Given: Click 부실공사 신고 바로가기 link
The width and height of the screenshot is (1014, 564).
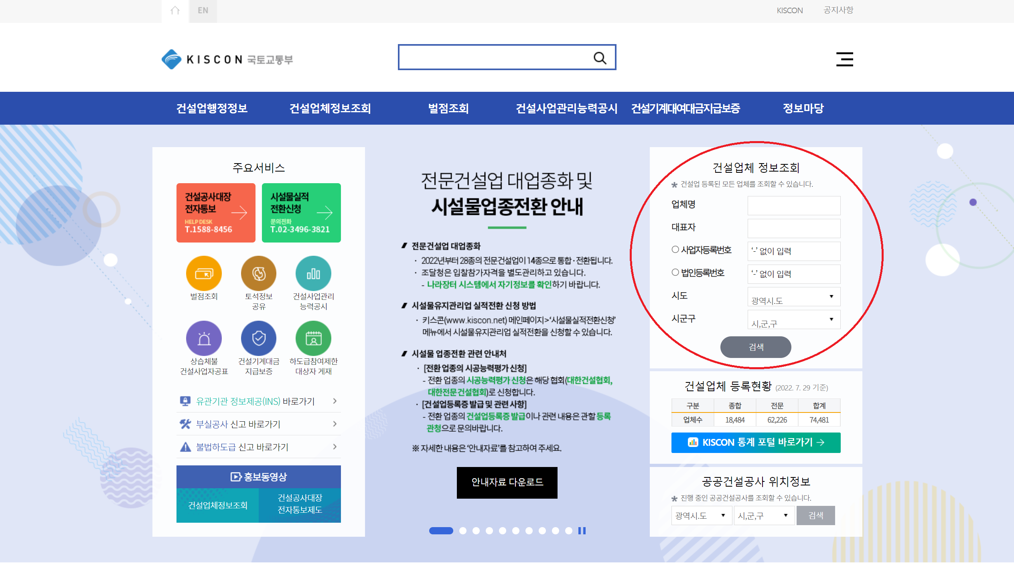Looking at the screenshot, I should [238, 424].
